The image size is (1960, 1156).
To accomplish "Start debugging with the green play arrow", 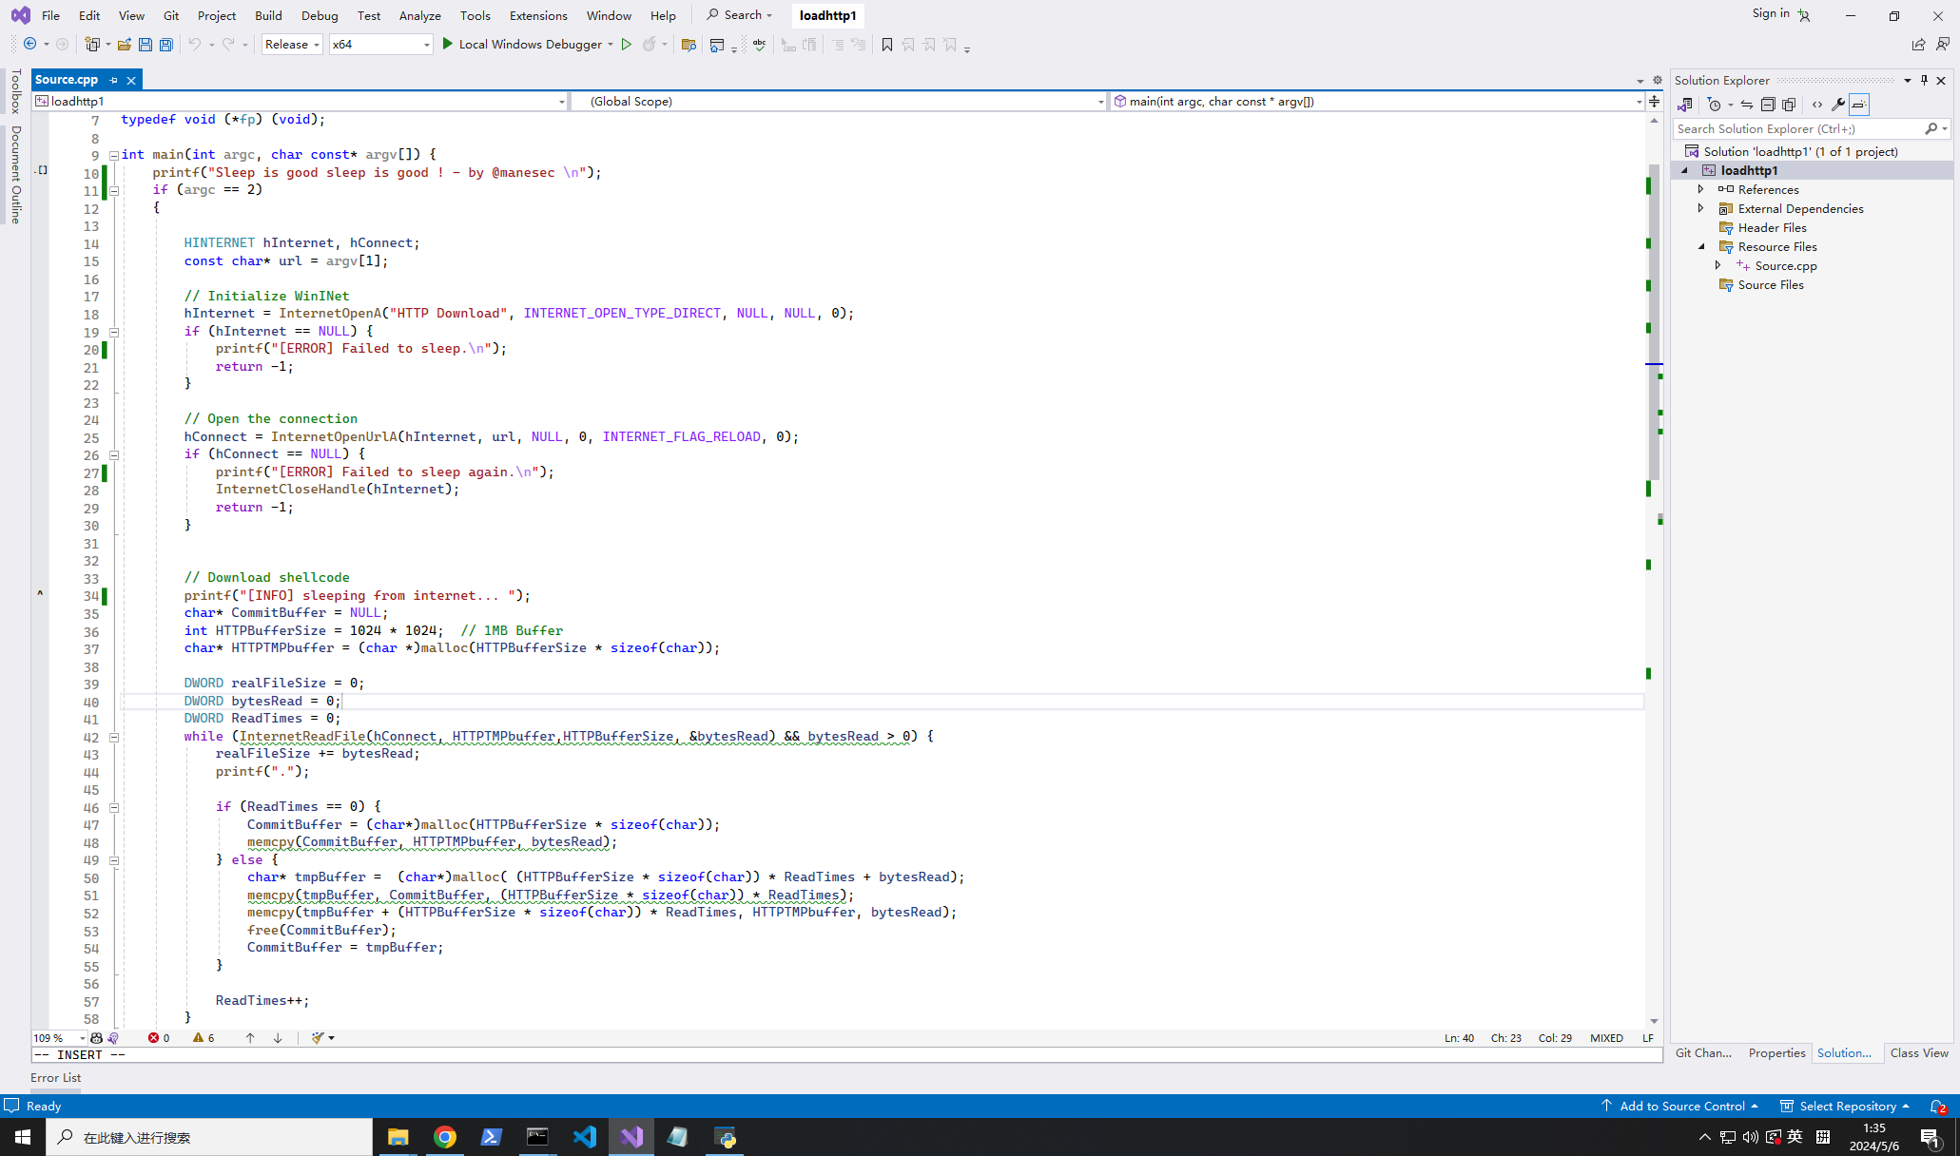I will [448, 44].
